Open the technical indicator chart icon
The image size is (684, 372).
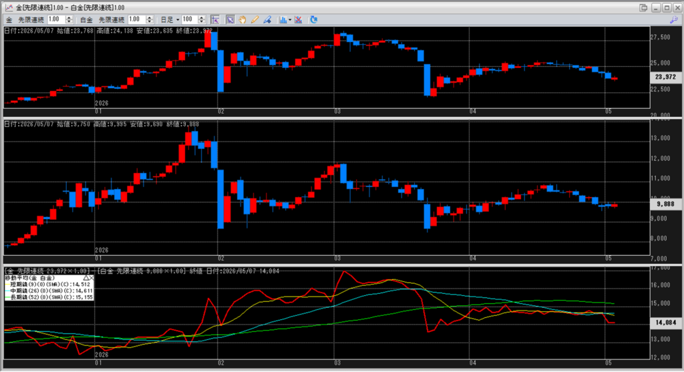283,19
